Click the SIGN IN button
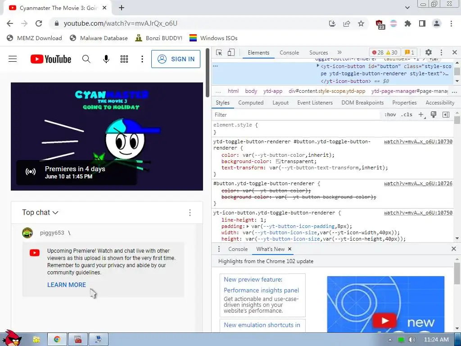 (x=176, y=59)
